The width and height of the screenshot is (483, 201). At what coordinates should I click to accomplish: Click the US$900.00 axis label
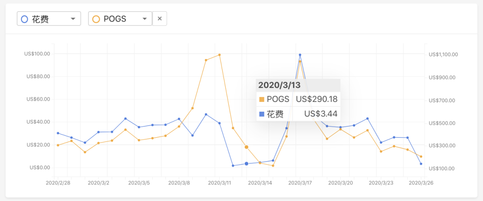pyautogui.click(x=442, y=78)
